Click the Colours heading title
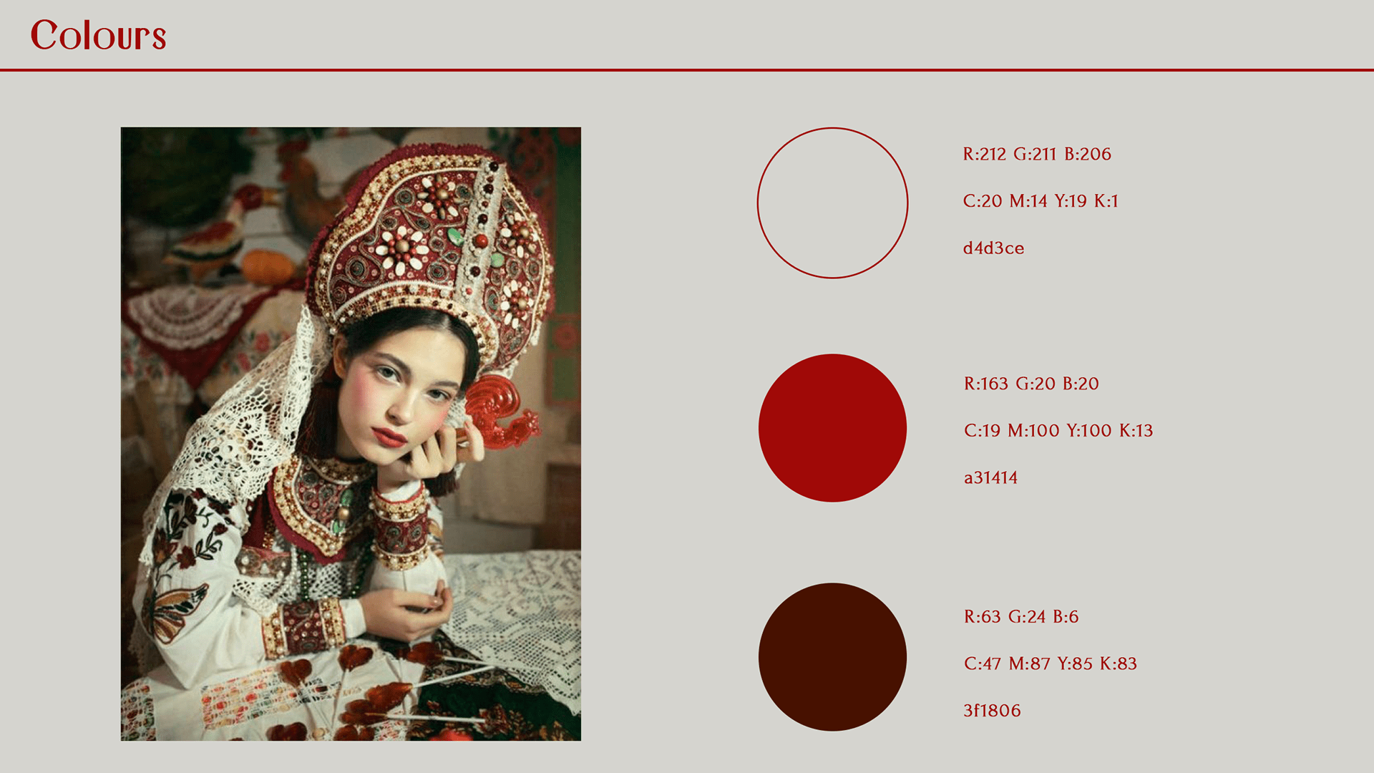This screenshot has width=1374, height=773. 98,35
